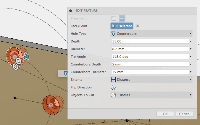Click the Cancel button

coord(185,114)
